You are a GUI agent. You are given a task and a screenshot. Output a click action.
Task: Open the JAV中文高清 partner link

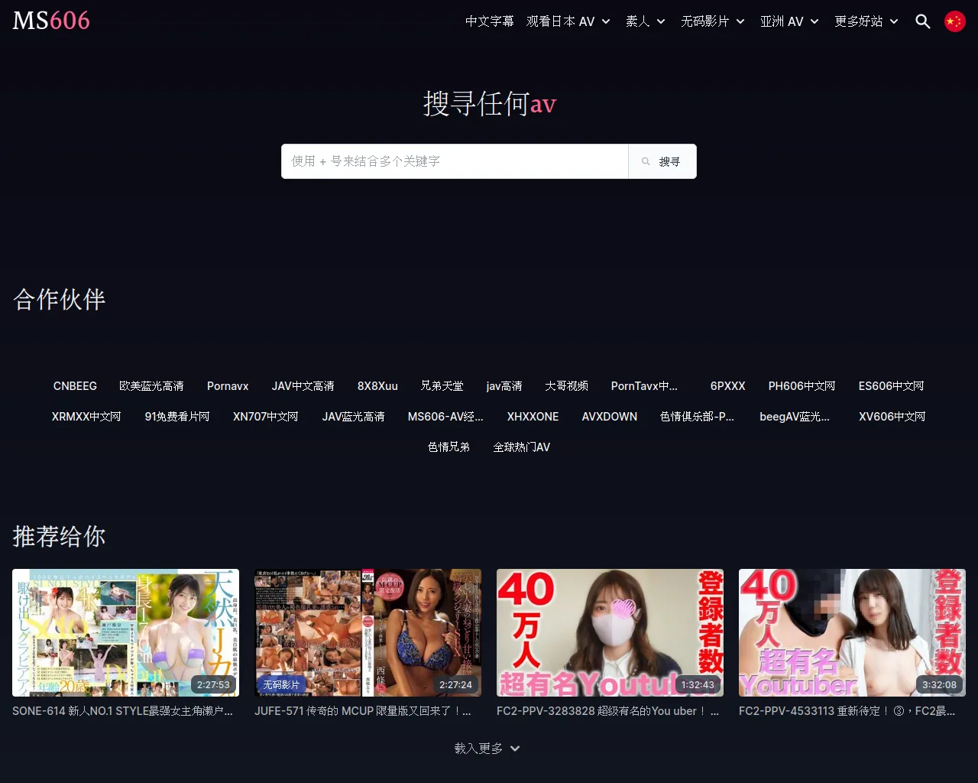click(x=303, y=386)
